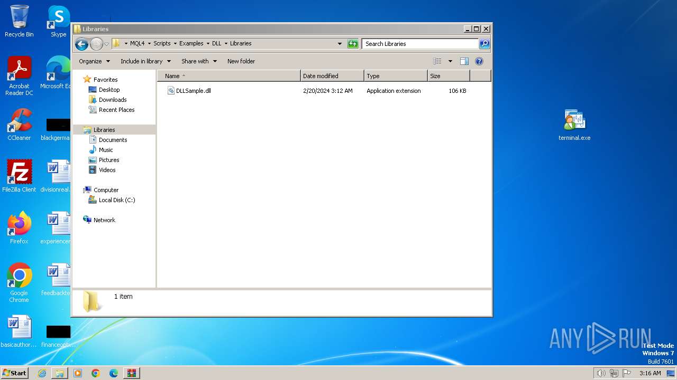The height and width of the screenshot is (380, 677).
Task: Click the volume speaker tray icon
Action: [x=601, y=373]
